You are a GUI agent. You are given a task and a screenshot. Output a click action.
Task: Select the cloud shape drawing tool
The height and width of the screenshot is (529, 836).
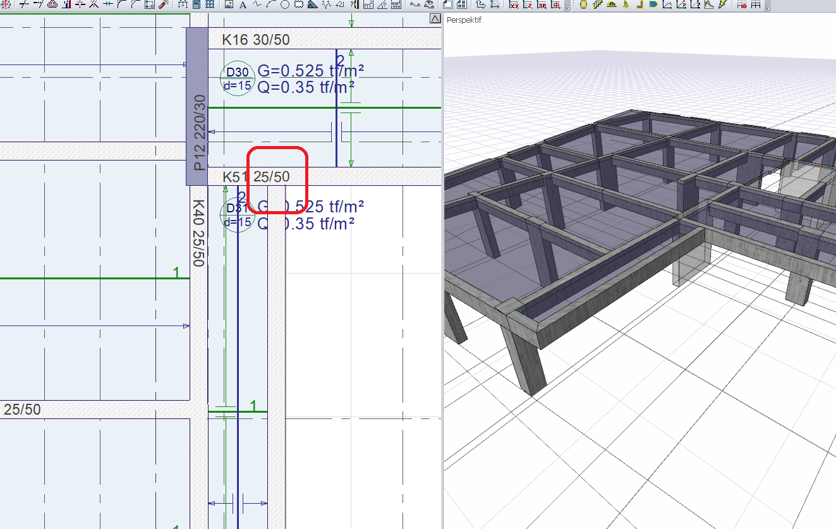[x=299, y=4]
